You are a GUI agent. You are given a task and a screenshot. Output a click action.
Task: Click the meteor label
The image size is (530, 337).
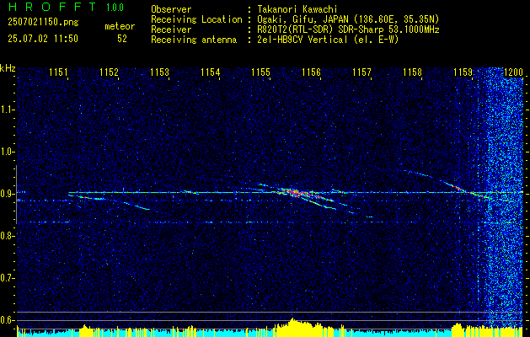coord(120,26)
